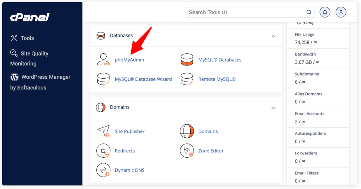Open WordPress Manager by Softaculous
Screen dimensions: 361x189
(x=40, y=82)
